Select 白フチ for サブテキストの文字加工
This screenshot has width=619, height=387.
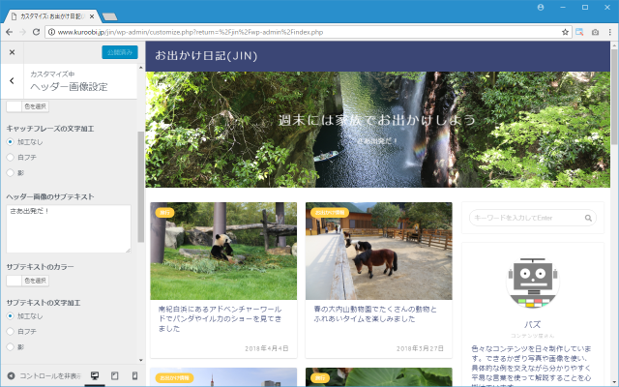[11, 331]
